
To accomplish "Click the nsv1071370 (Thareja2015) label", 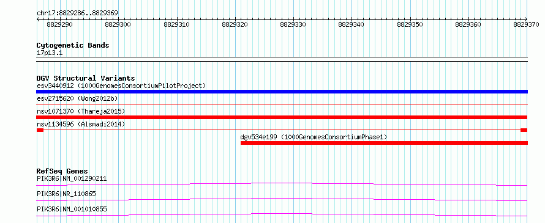I will coord(81,111).
